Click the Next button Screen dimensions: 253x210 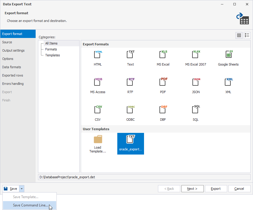(x=192, y=189)
